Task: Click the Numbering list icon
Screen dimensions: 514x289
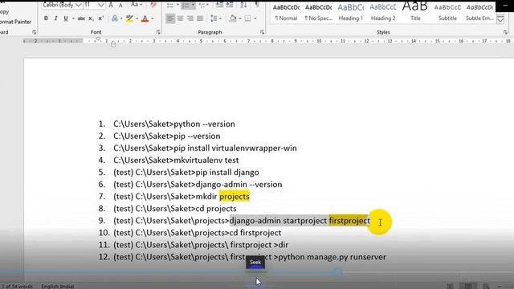Action: pos(186,5)
